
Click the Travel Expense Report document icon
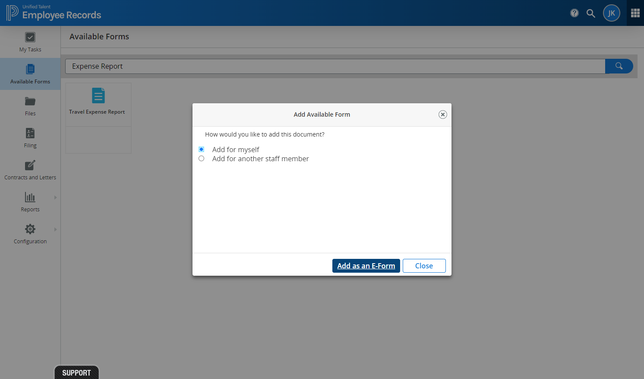[98, 96]
